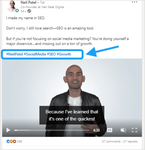Click the love heart reaction icon
The image size is (145, 150).
pos(14,141)
